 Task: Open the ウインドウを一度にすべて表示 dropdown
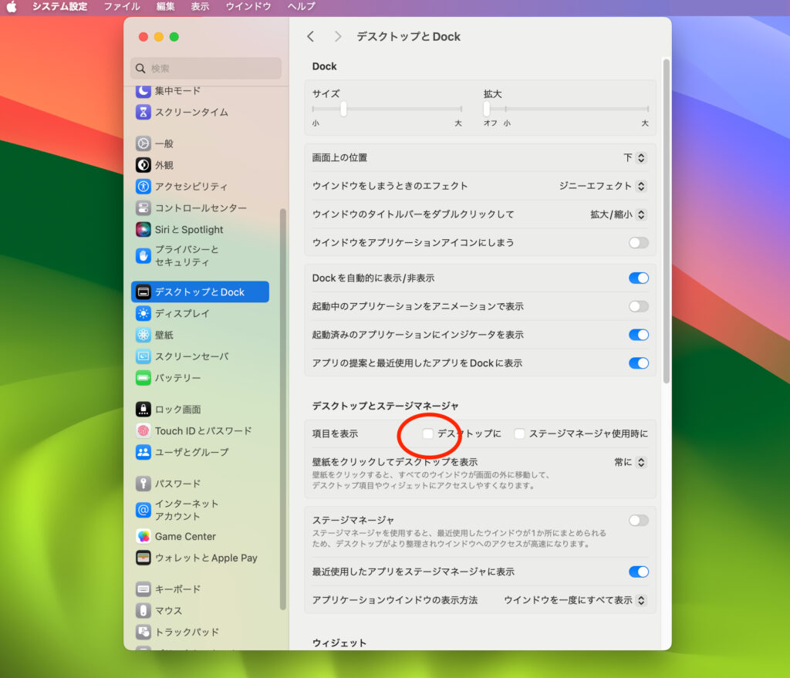pyautogui.click(x=575, y=600)
